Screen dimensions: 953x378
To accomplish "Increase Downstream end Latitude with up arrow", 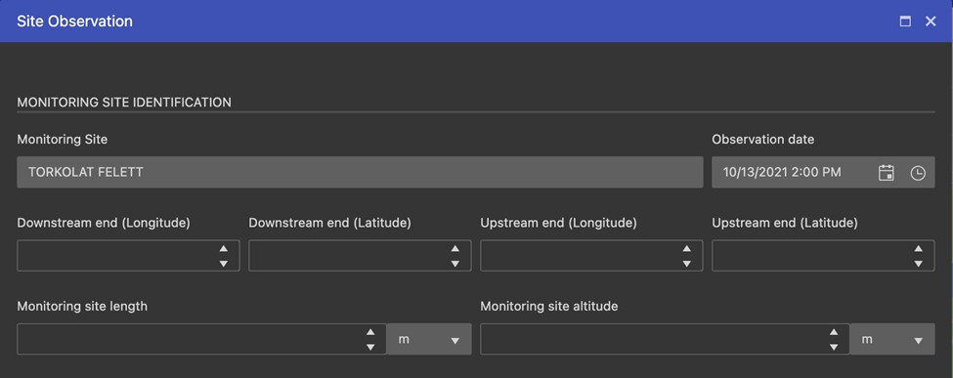I will 455,248.
